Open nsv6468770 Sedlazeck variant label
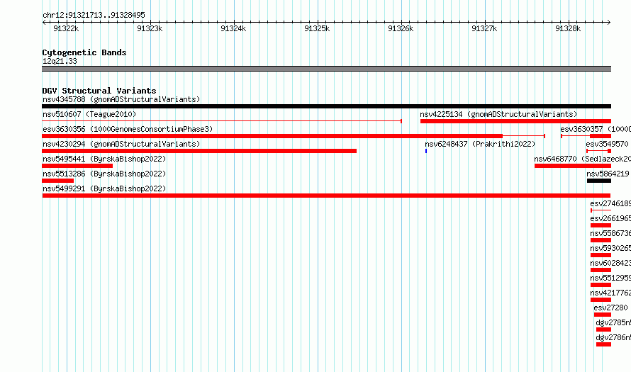The image size is (631, 372). [582, 159]
